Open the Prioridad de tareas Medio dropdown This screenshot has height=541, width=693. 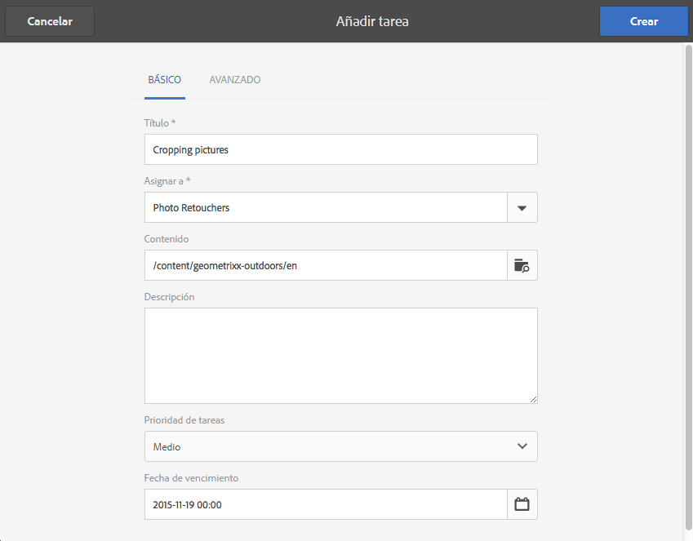click(x=327, y=446)
